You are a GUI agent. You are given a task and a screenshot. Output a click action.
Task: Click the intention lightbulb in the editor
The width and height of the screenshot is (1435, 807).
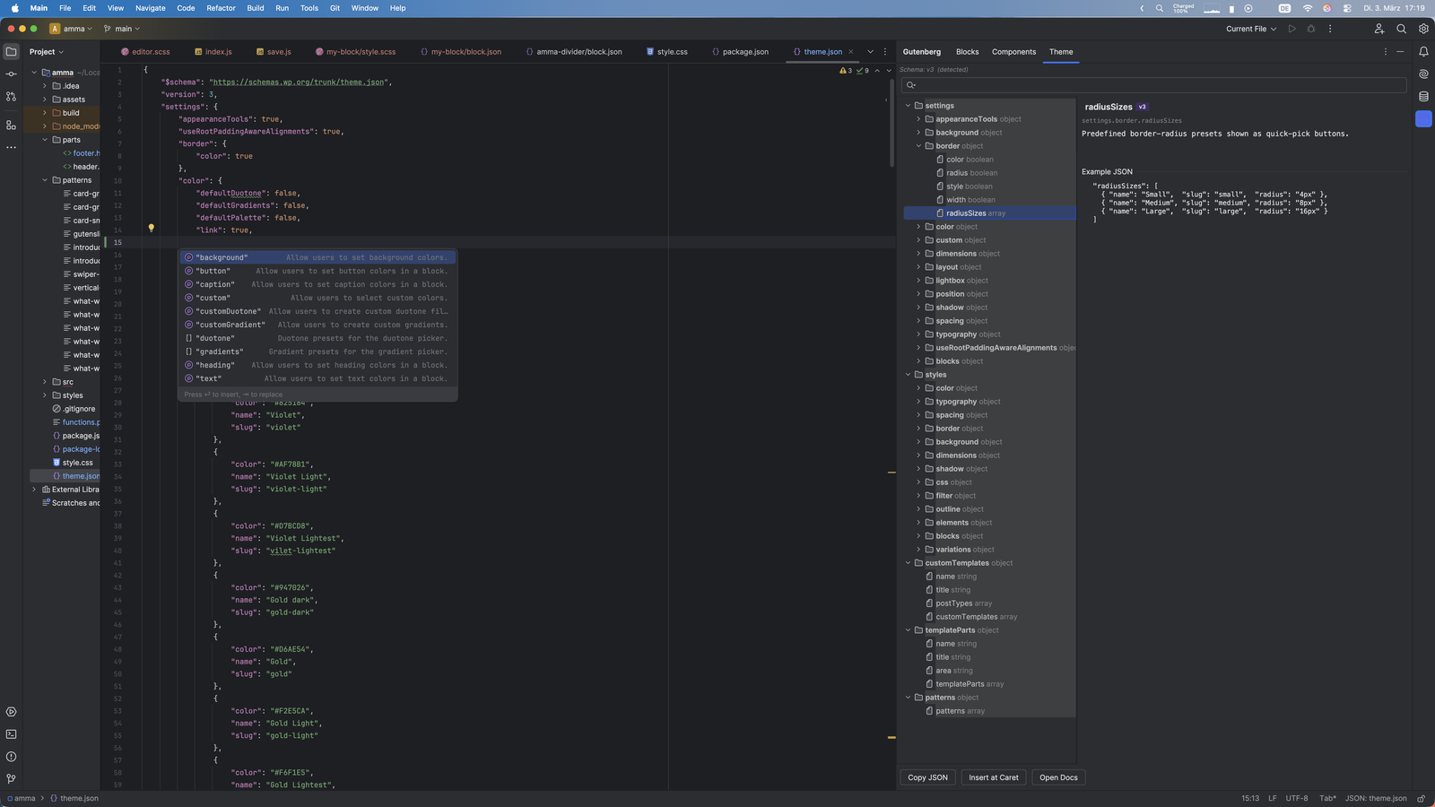click(151, 229)
